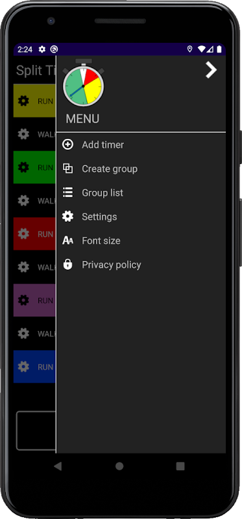Image resolution: width=242 pixels, height=519 pixels.
Task: Open Settings from the menu
Action: [141, 217]
